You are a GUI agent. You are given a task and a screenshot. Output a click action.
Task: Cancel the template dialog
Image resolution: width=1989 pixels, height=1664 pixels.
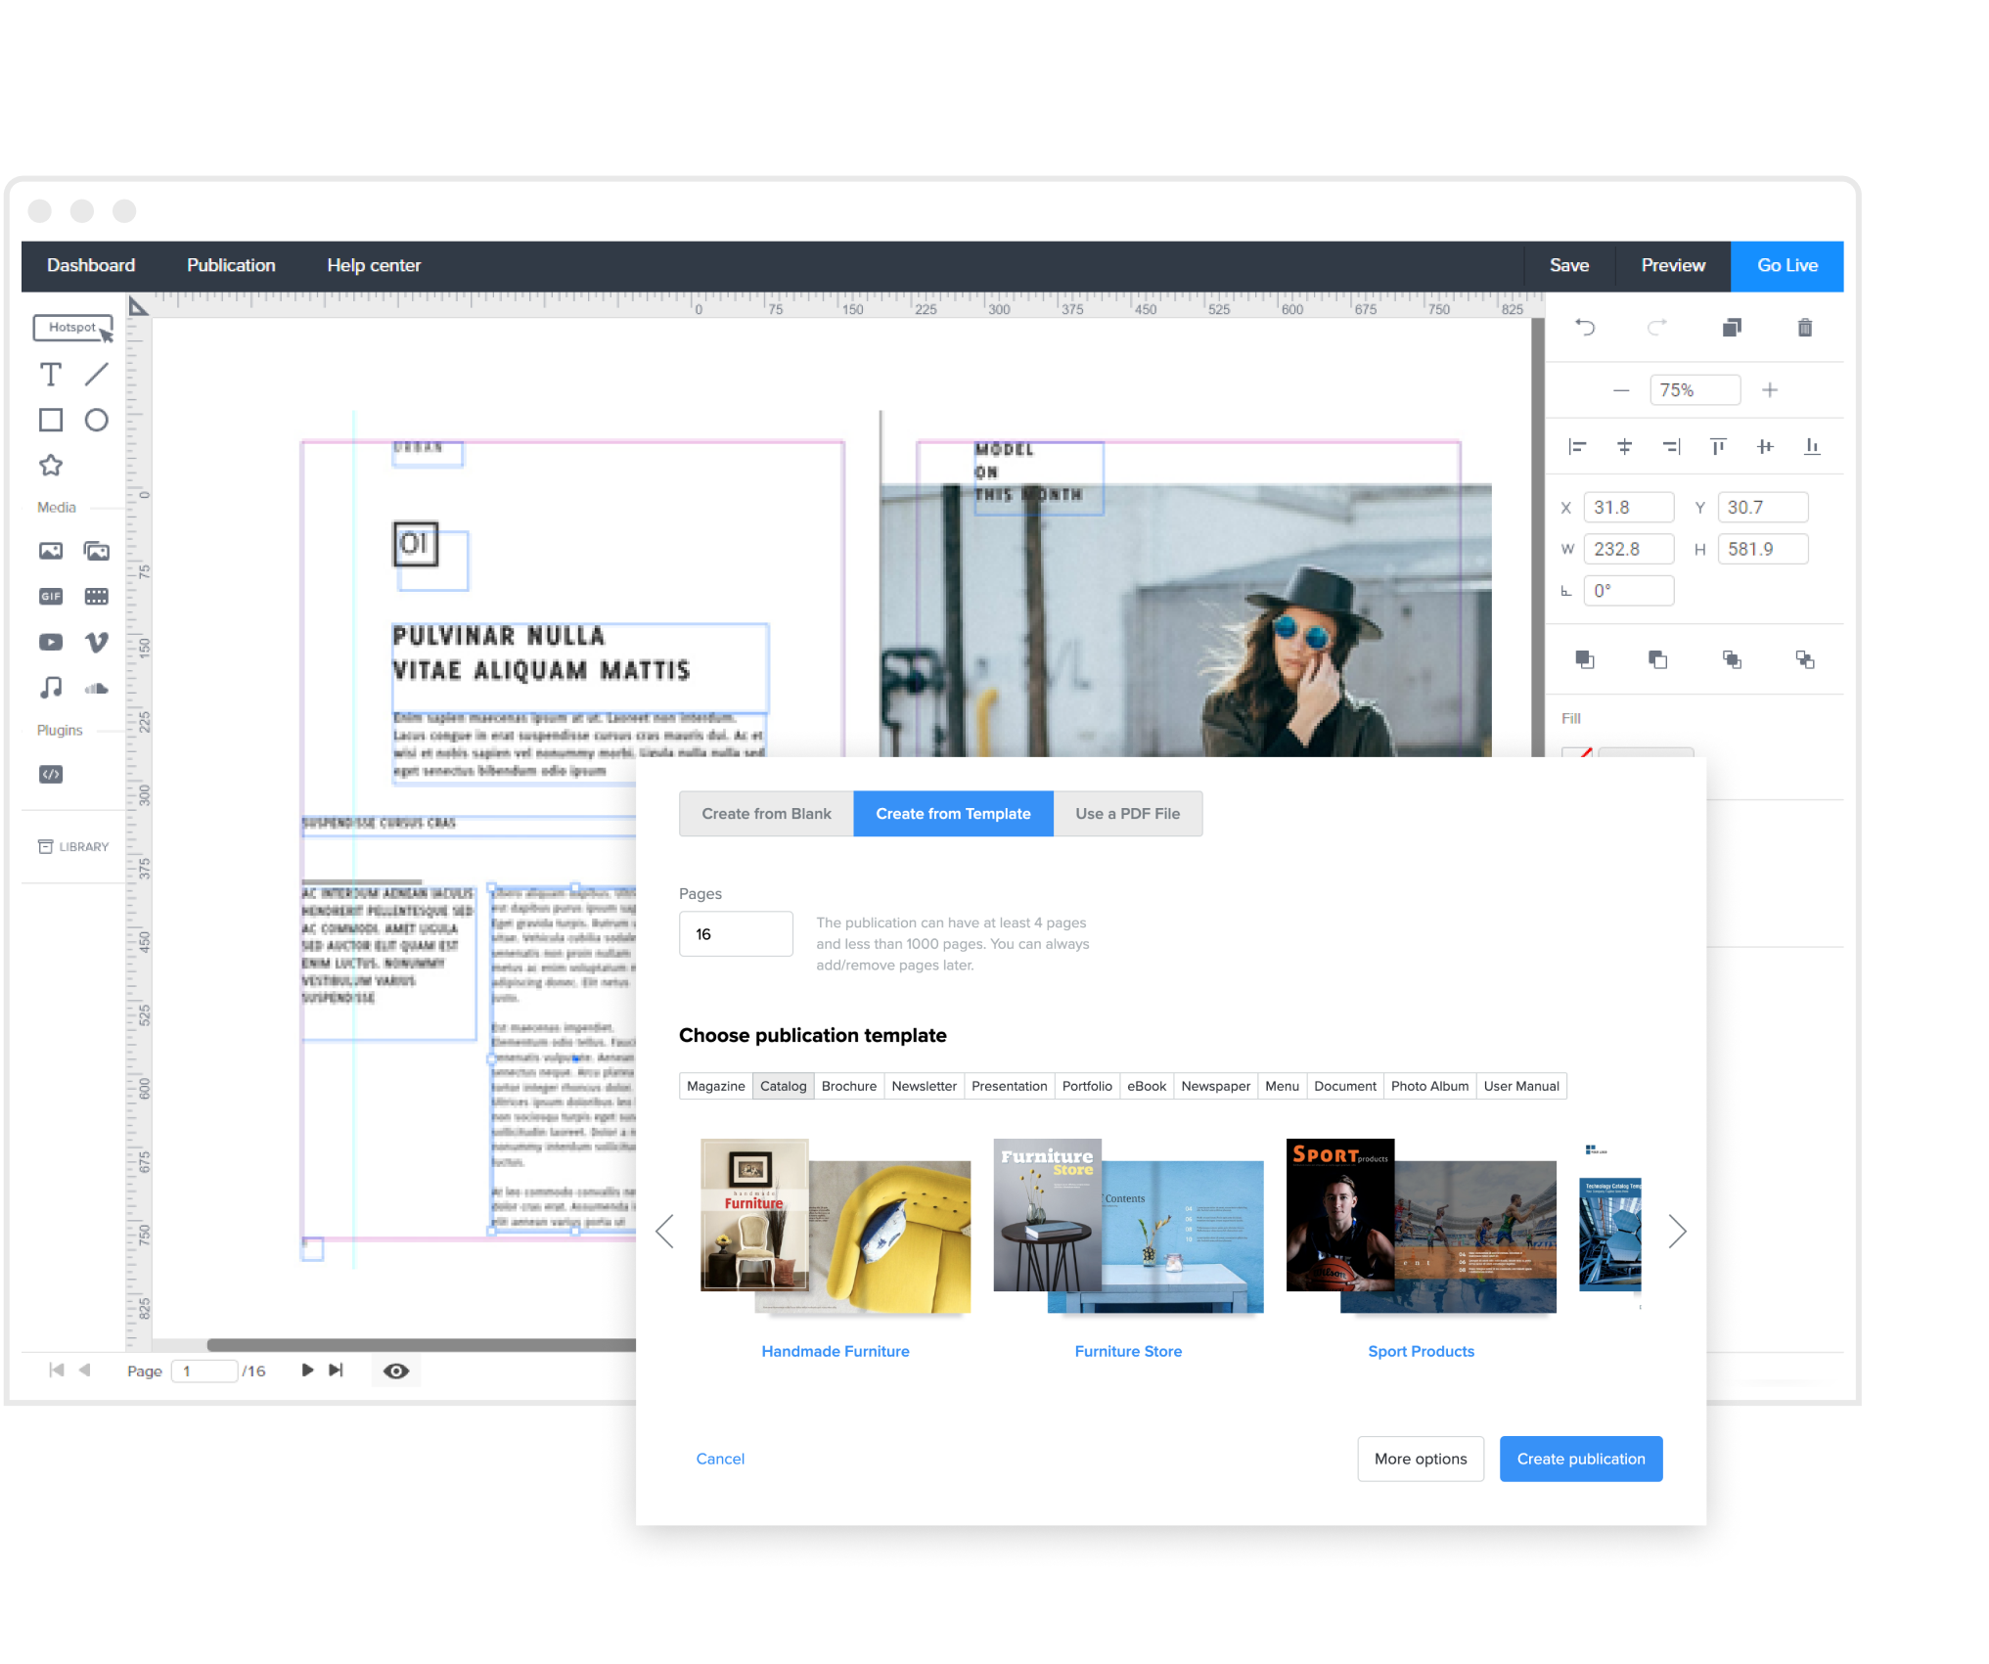720,1459
